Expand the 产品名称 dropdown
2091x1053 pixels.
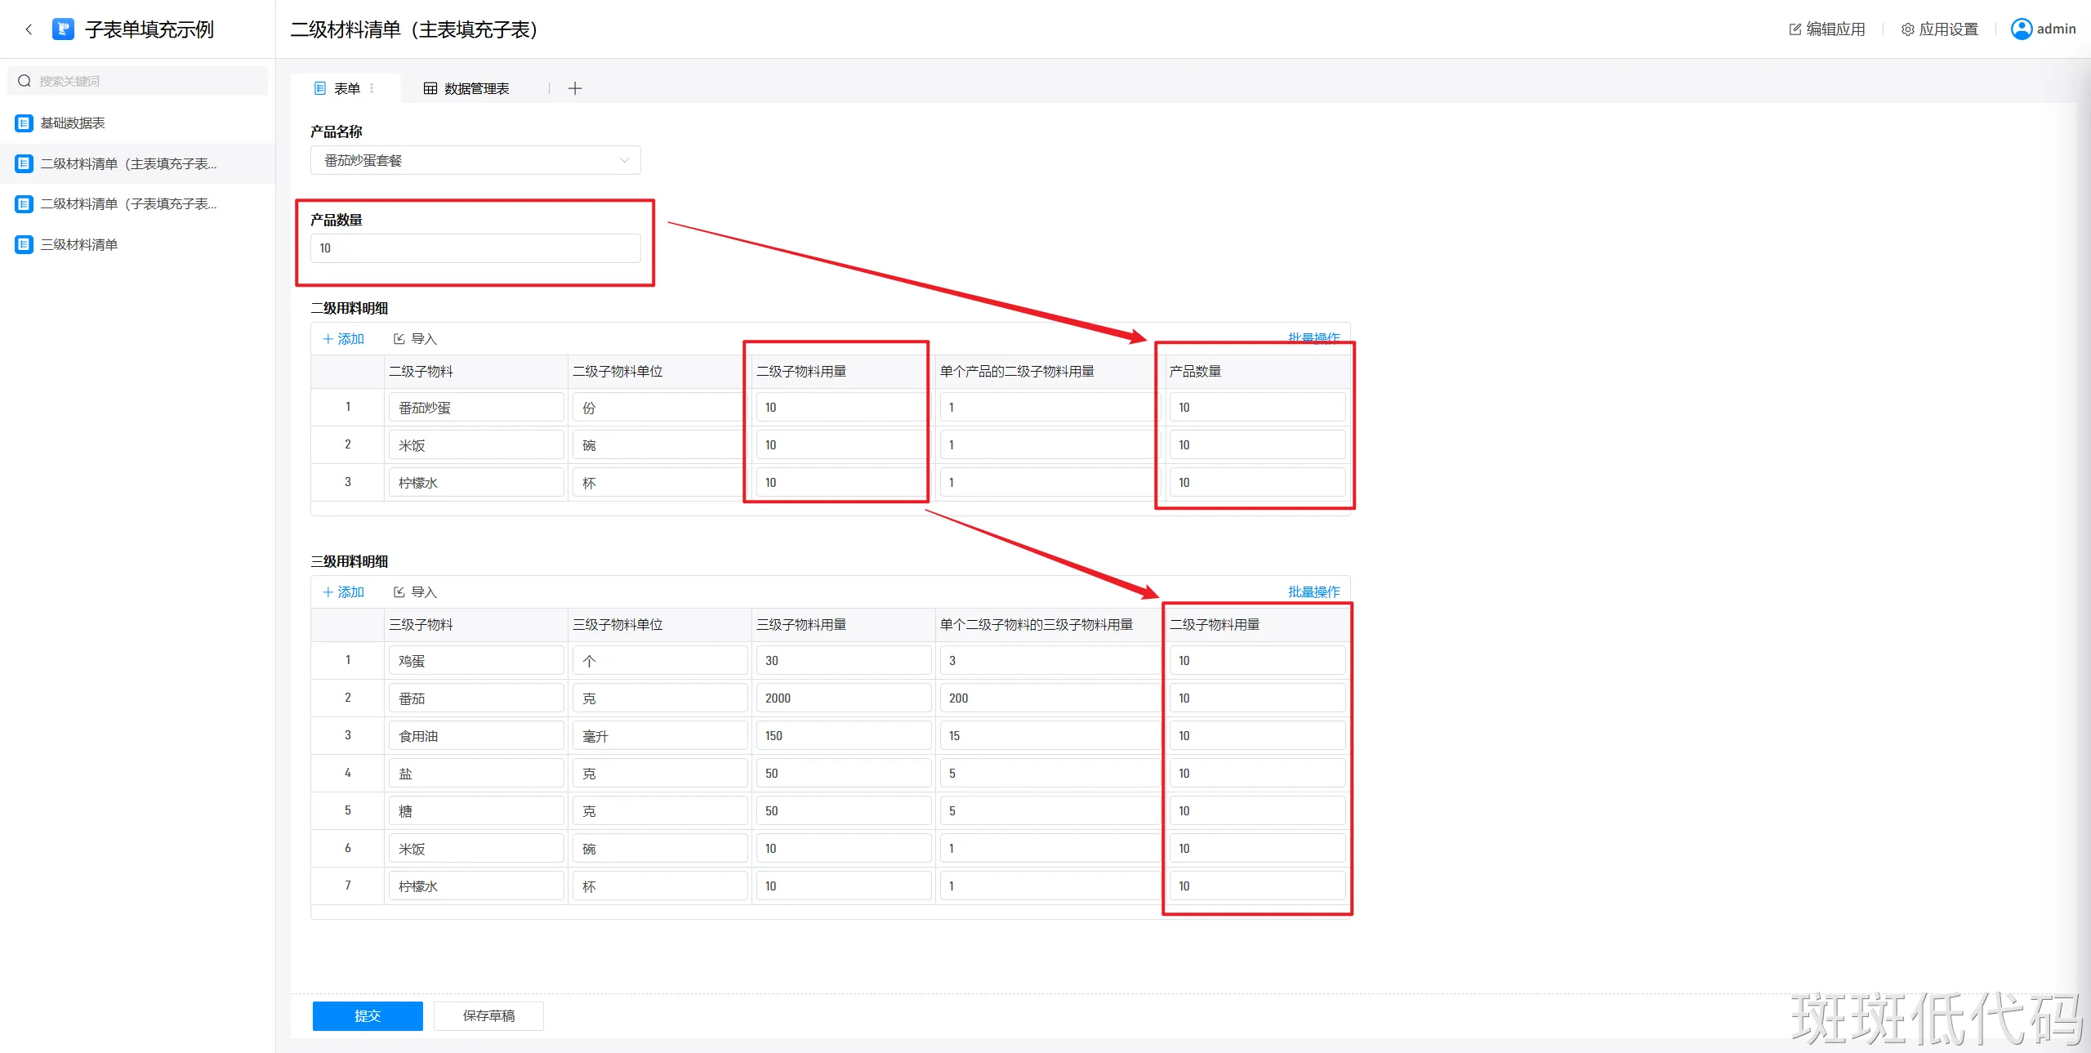click(624, 161)
